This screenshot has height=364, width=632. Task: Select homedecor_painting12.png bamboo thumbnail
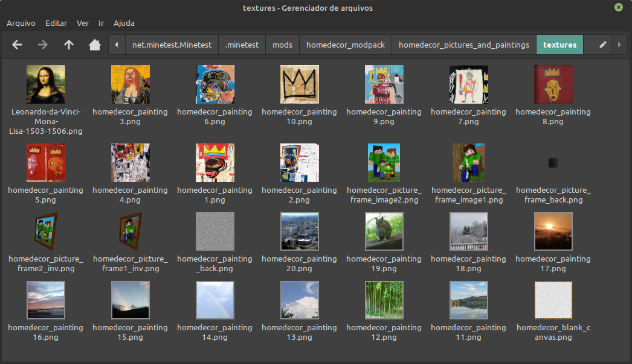point(384,300)
